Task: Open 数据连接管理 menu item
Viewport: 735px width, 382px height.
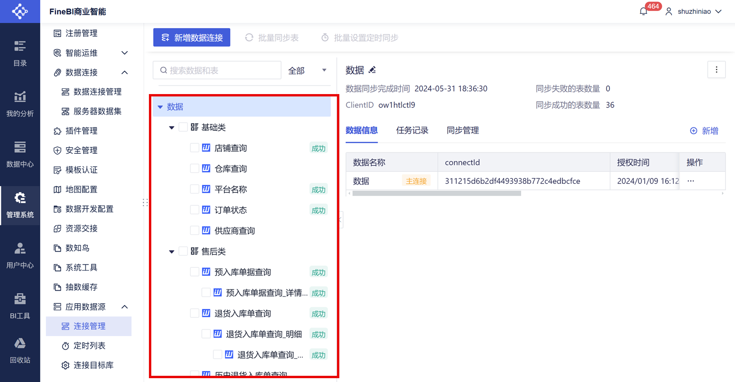Action: click(x=92, y=92)
